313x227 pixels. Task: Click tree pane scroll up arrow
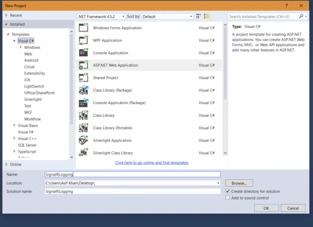point(72,31)
